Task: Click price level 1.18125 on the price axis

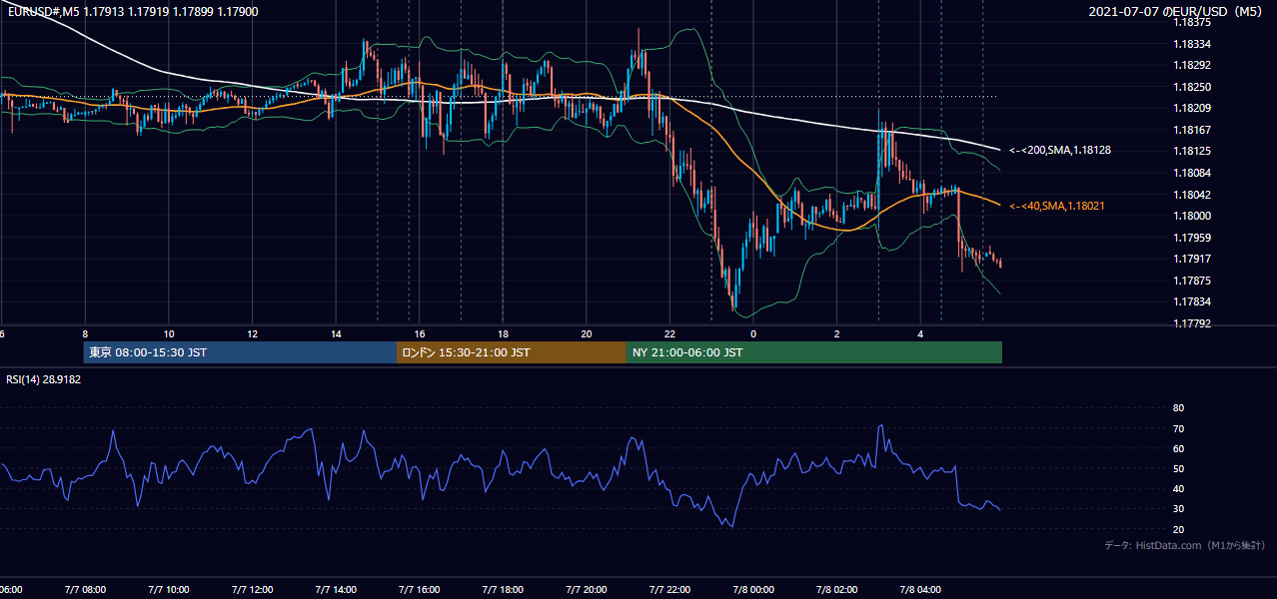Action: (1191, 151)
